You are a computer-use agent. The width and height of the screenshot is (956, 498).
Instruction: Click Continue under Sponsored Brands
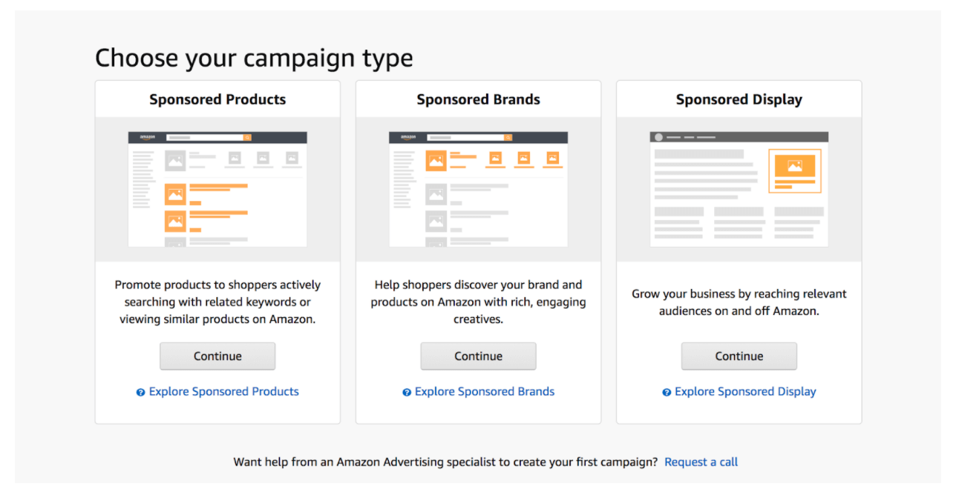[x=478, y=356]
